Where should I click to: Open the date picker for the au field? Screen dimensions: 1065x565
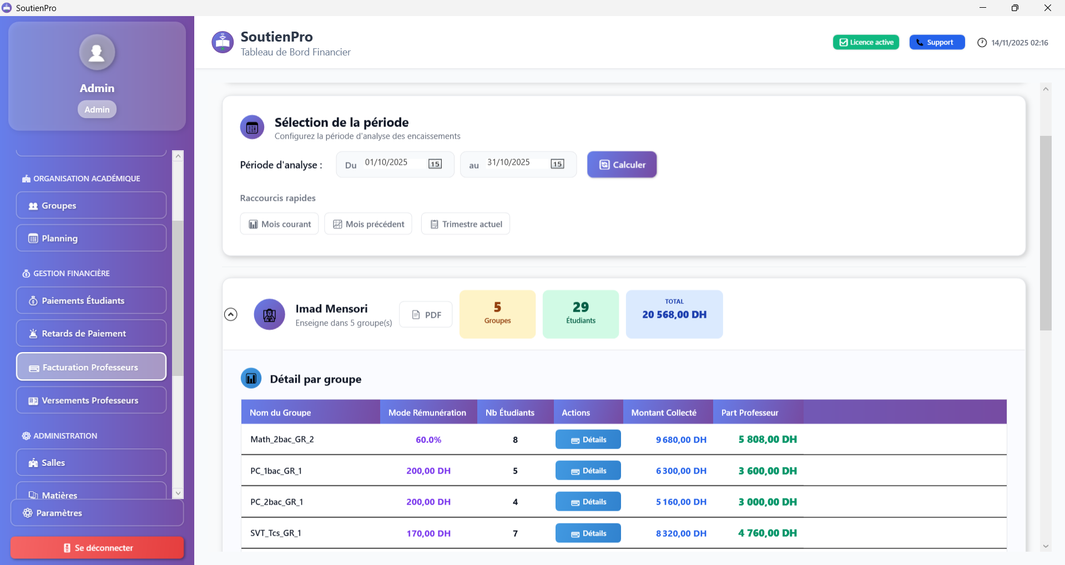click(557, 163)
